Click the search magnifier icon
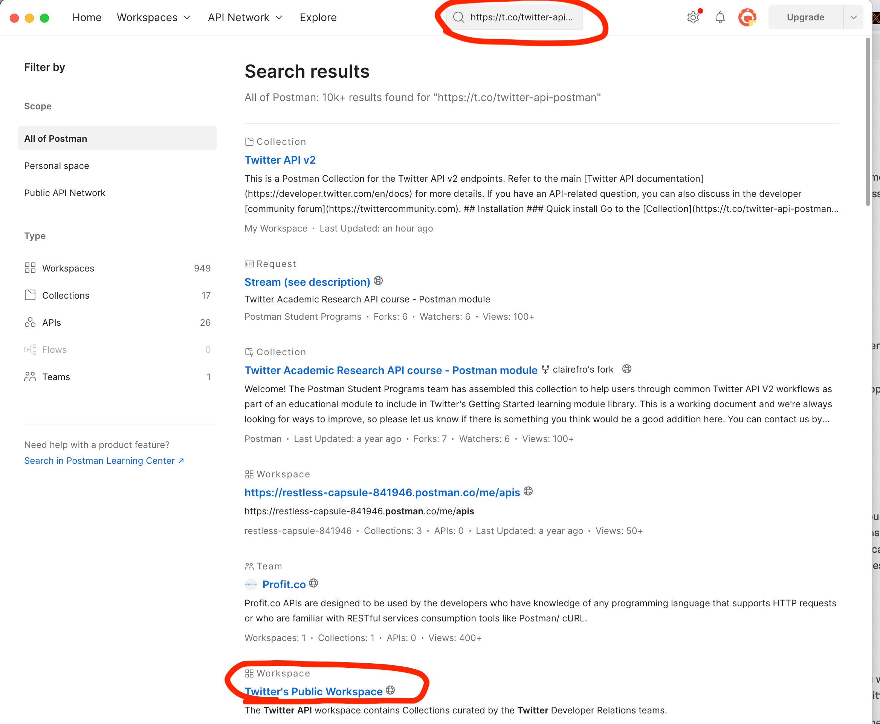The width and height of the screenshot is (880, 724). click(x=458, y=17)
